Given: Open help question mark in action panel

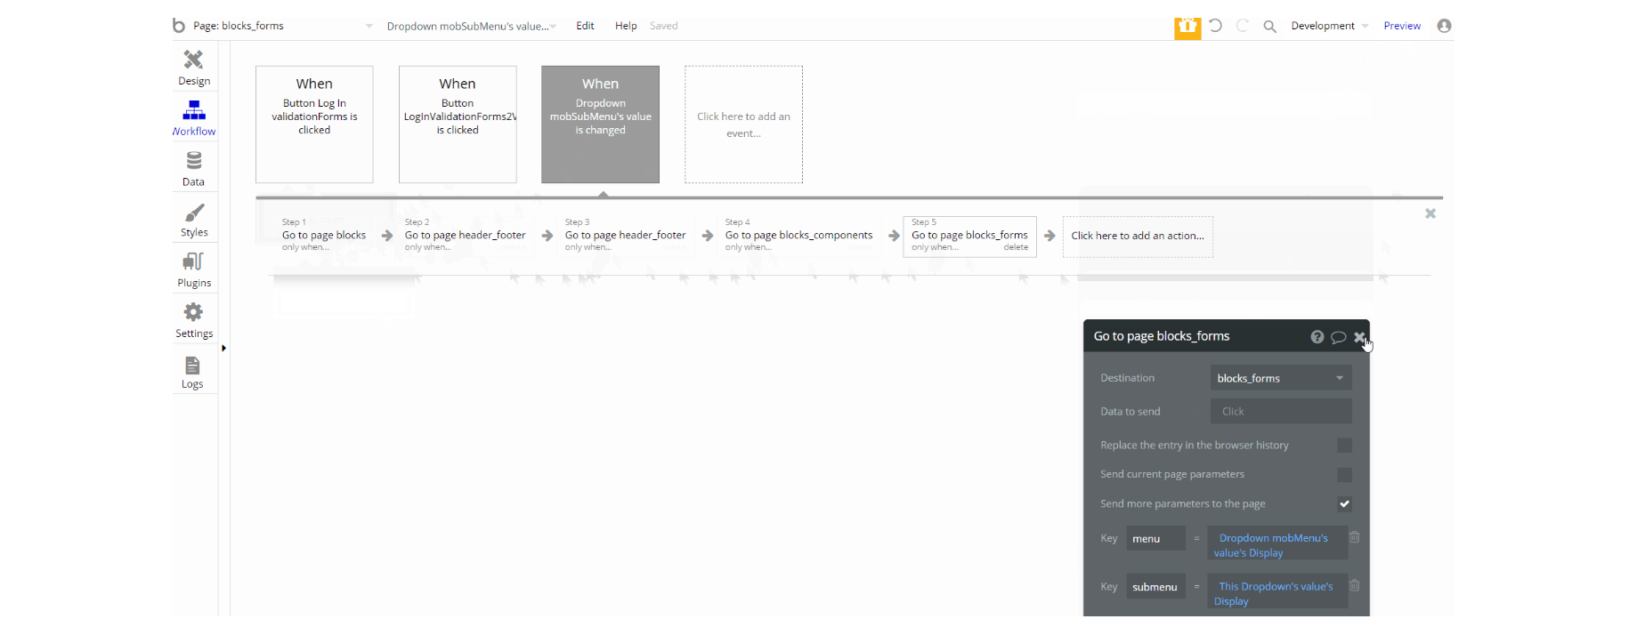Looking at the screenshot, I should click(1317, 337).
